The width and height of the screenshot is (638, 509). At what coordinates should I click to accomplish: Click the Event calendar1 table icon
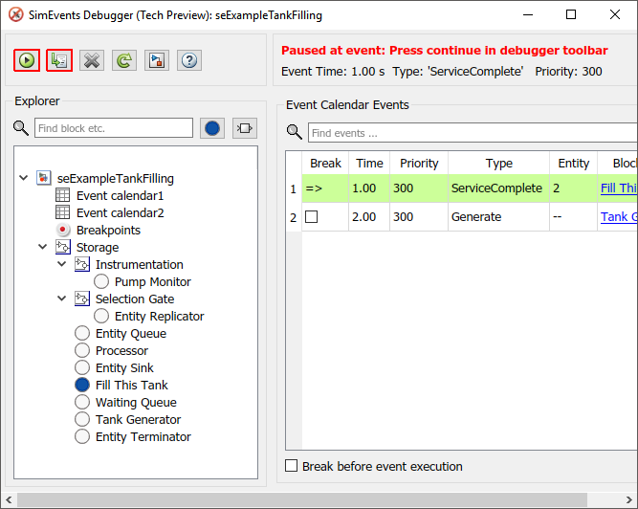[62, 195]
